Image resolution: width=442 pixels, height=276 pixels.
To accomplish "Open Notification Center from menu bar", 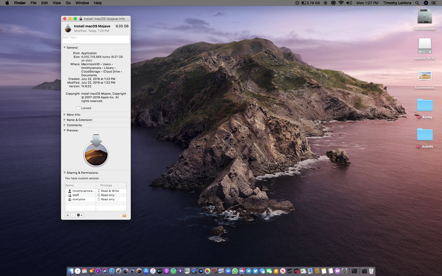I will pyautogui.click(x=434, y=3).
